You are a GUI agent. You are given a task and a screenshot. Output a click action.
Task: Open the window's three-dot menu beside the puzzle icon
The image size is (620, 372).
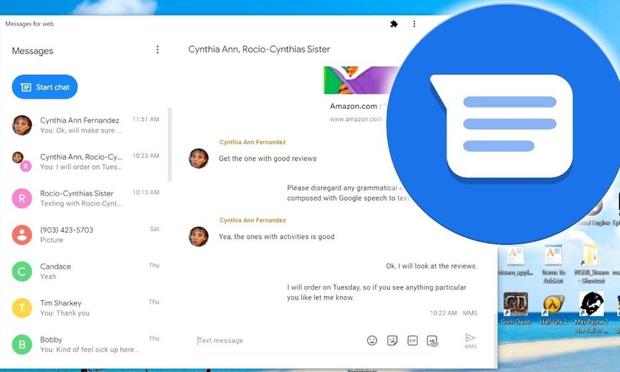(x=414, y=24)
